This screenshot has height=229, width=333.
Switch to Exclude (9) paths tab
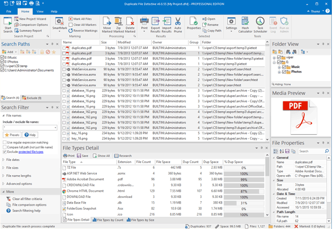32,98
